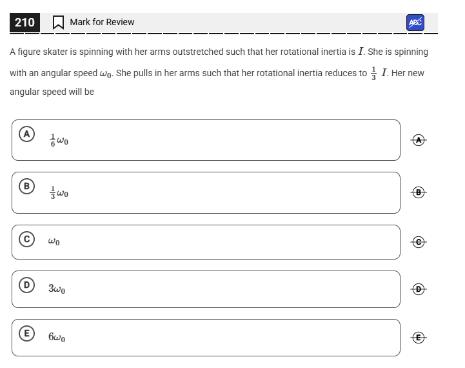Cross out answer choice D
This screenshot has width=465, height=368.
coord(419,289)
